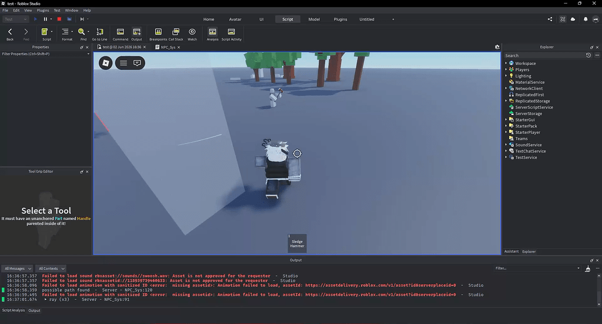Toggle the in-game chat icon
The image size is (602, 324).
click(x=137, y=63)
